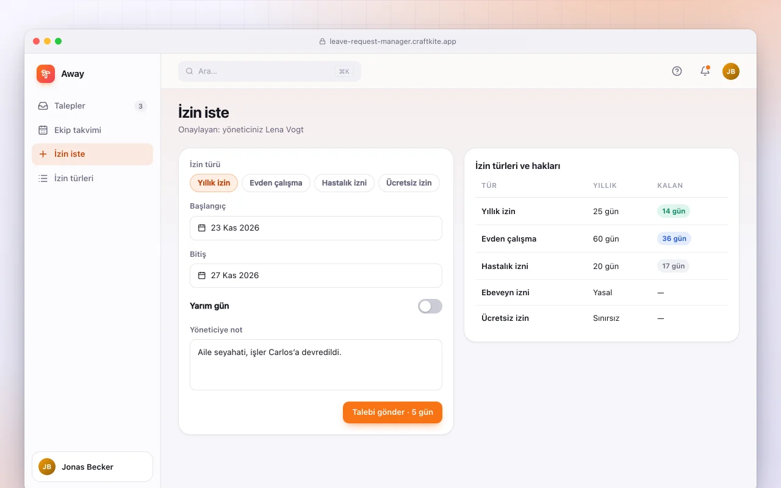Click Ebeveyn izni row name
The width and height of the screenshot is (781, 488).
pyautogui.click(x=505, y=292)
